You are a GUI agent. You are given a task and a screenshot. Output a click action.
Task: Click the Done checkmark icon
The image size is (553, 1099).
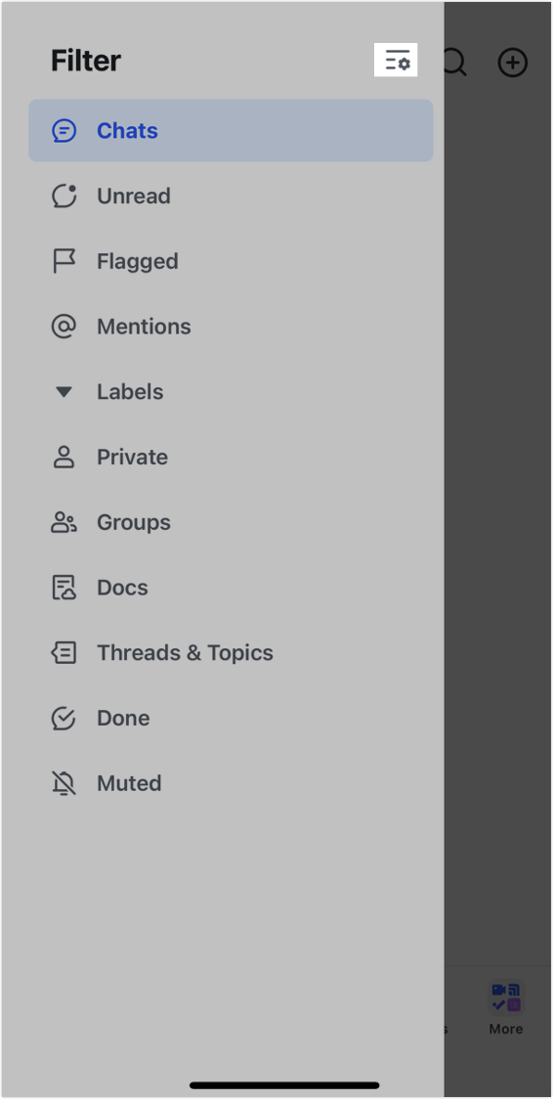click(64, 718)
